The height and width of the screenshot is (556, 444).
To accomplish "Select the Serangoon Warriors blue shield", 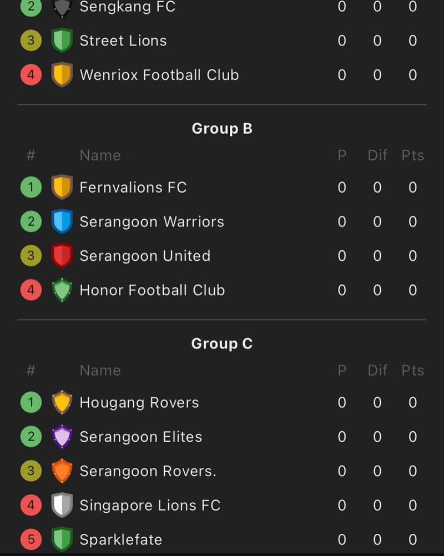I will (x=62, y=221).
